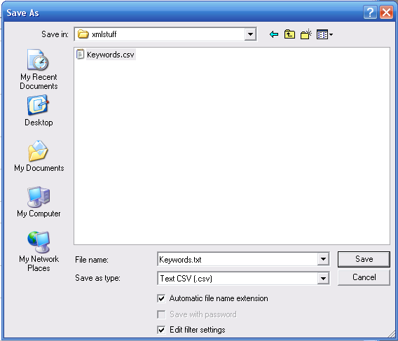Expand the Save in folder dropdown
This screenshot has height=341, width=398.
pos(250,34)
